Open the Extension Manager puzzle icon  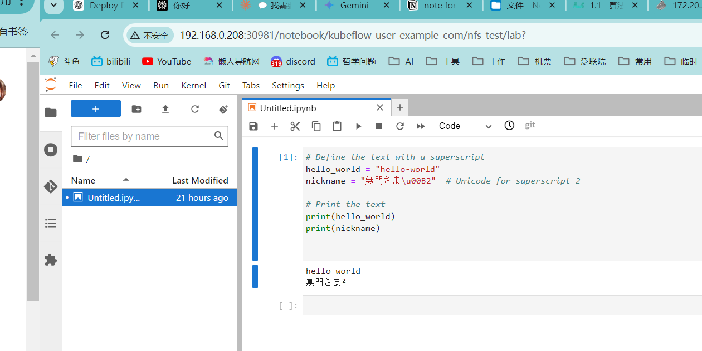coord(51,260)
